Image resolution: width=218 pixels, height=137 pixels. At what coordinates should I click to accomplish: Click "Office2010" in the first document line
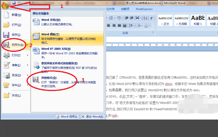pos(127,77)
